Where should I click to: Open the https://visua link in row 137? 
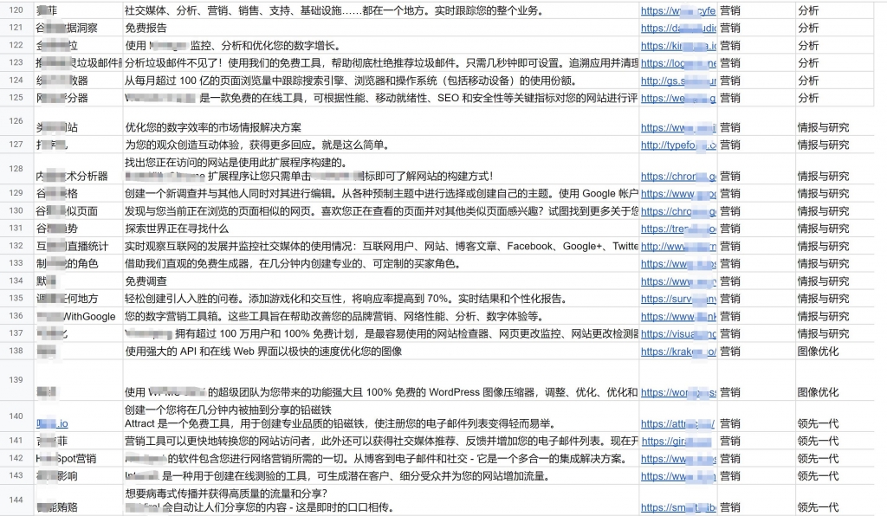pos(678,334)
